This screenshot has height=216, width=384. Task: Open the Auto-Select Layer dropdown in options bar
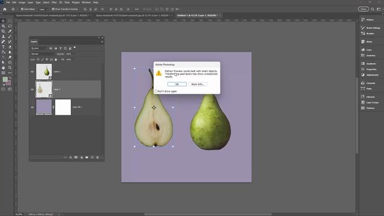(x=43, y=10)
